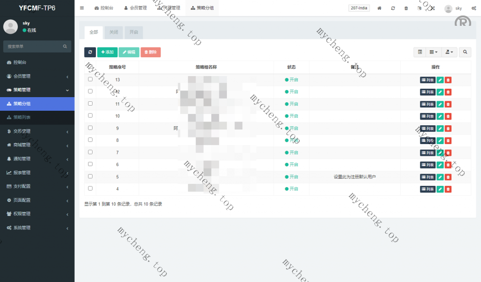Viewport: 481px width, 282px height.
Task: Click the 列表 button for row 11
Action: point(427,104)
